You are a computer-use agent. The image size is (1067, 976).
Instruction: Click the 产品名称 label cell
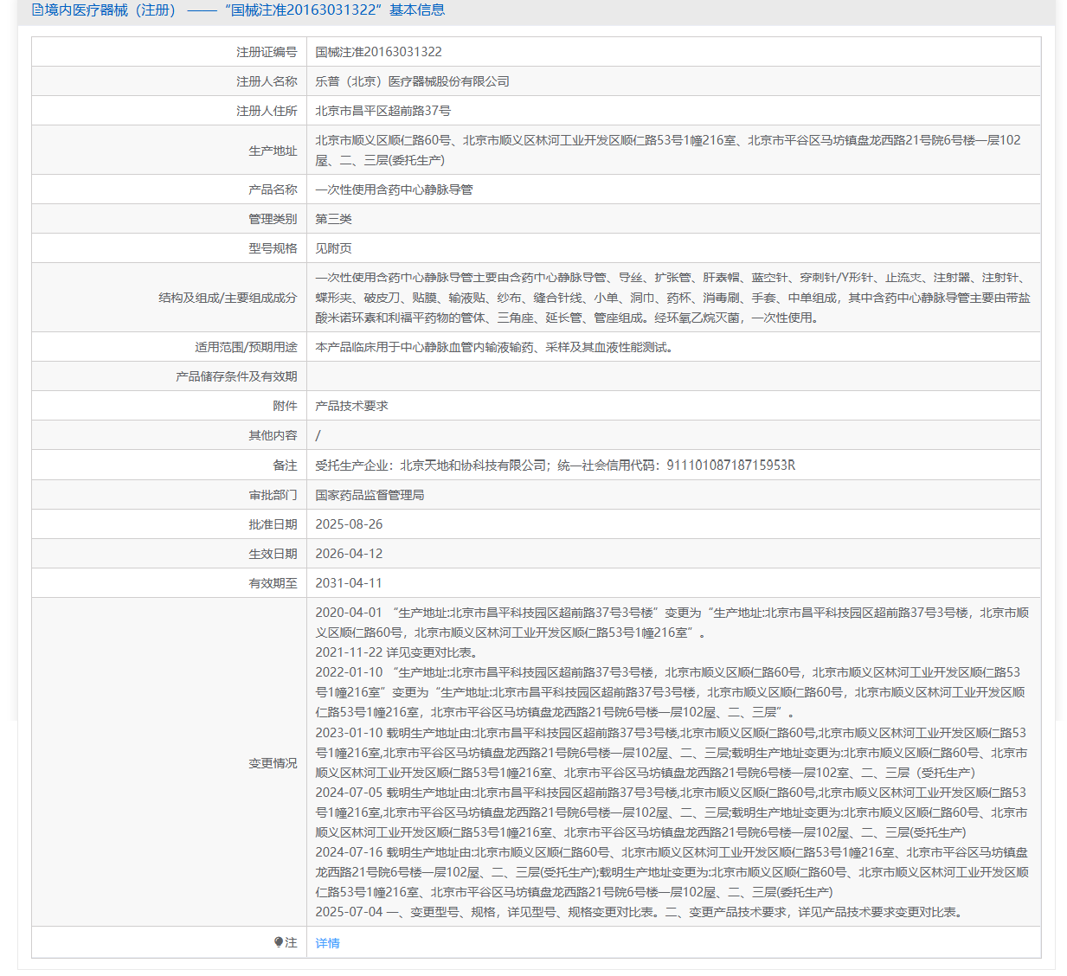coord(170,189)
